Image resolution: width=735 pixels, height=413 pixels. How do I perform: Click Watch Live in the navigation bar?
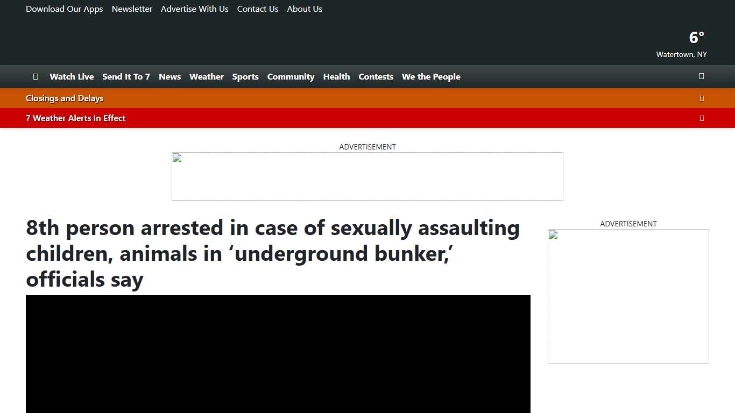(x=72, y=76)
